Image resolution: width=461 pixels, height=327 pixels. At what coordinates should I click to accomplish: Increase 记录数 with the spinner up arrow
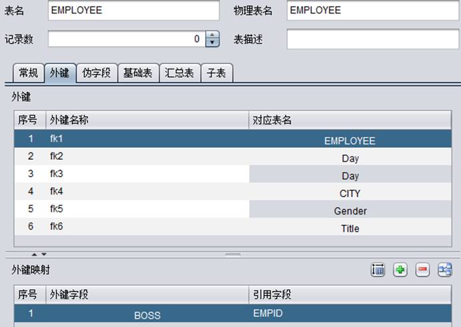point(213,35)
